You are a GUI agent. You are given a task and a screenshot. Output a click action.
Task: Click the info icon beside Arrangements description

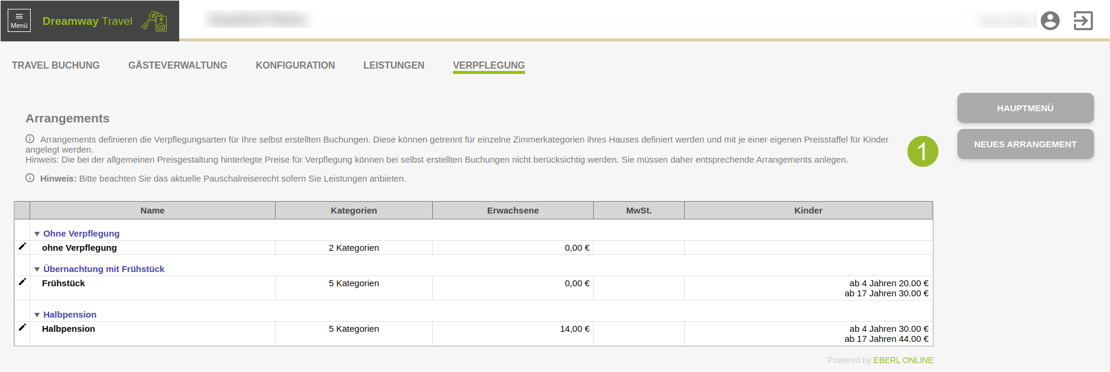(30, 139)
